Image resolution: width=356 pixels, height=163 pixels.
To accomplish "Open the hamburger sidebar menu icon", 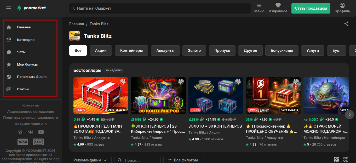I will 9,8.
